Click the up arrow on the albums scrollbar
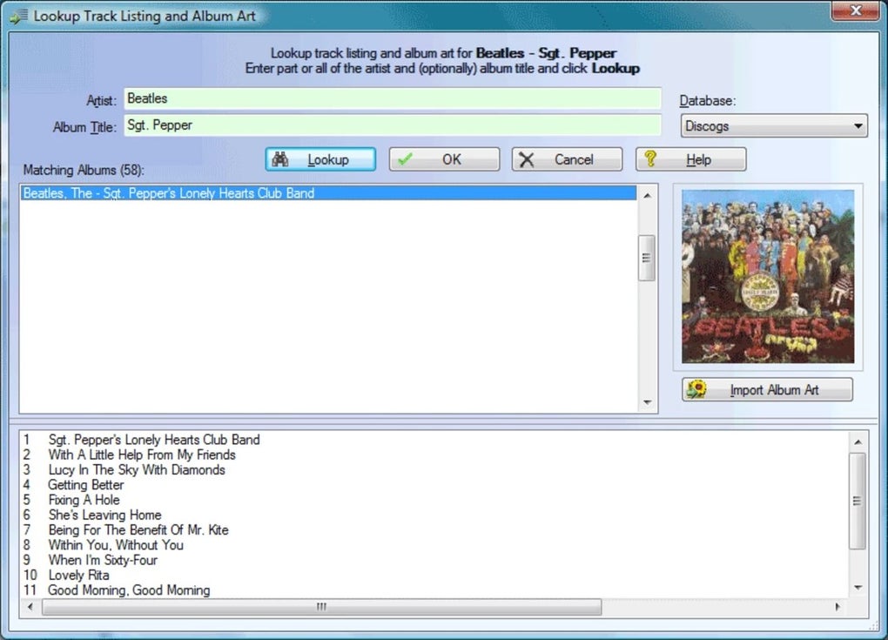The image size is (888, 640). (x=646, y=193)
